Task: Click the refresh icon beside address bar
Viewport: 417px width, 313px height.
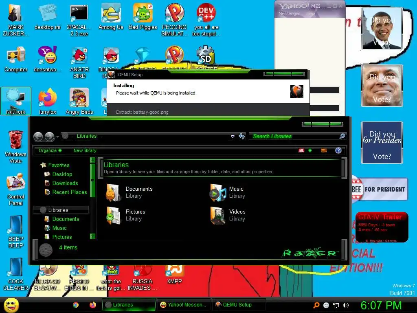Action: 242,136
